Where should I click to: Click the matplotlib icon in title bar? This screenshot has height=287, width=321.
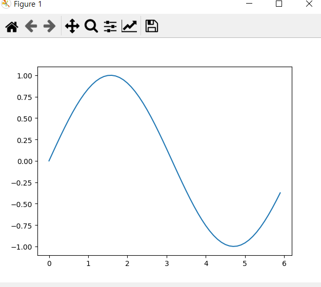click(x=6, y=4)
